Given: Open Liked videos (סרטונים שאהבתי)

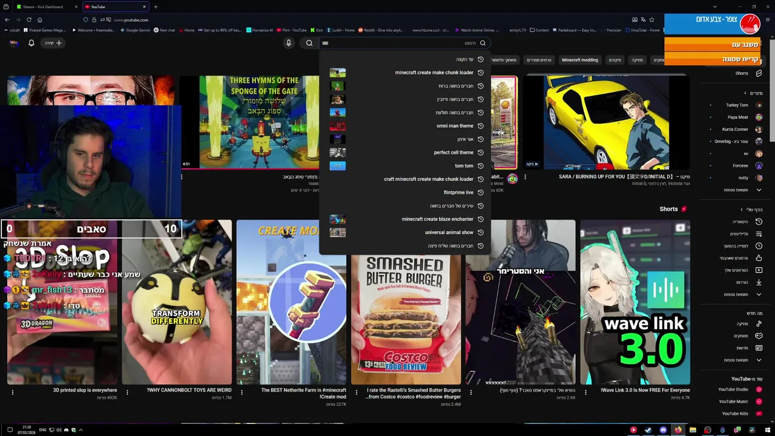Looking at the screenshot, I should coord(741,258).
